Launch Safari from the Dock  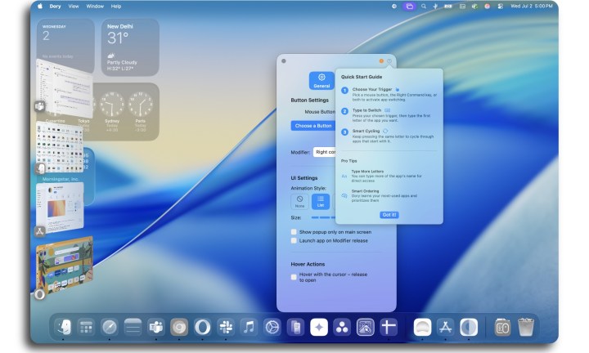pyautogui.click(x=110, y=327)
